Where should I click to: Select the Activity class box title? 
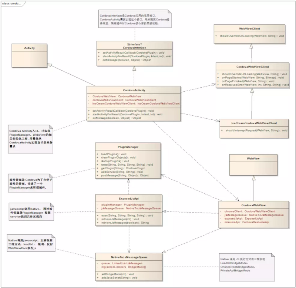pyautogui.click(x=30, y=48)
